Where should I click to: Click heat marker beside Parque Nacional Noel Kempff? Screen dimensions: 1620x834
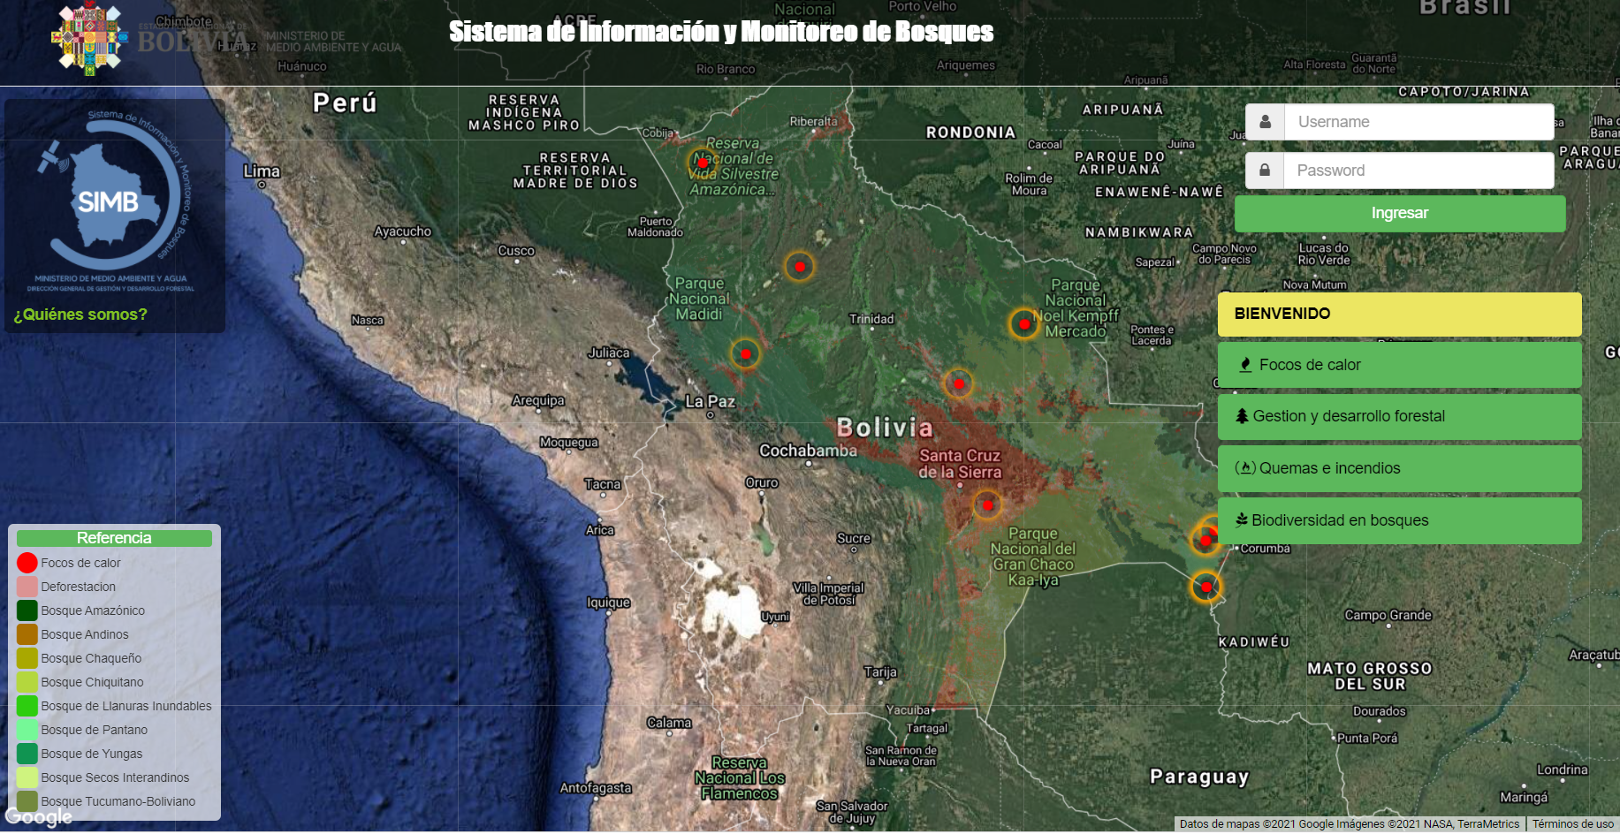tap(1024, 324)
